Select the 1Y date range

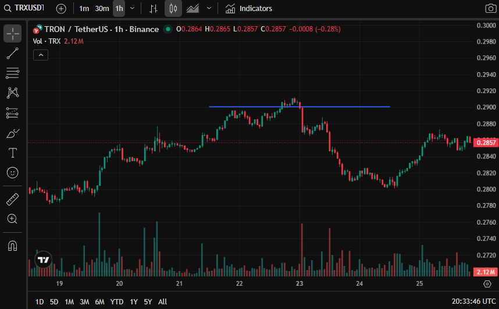134,301
